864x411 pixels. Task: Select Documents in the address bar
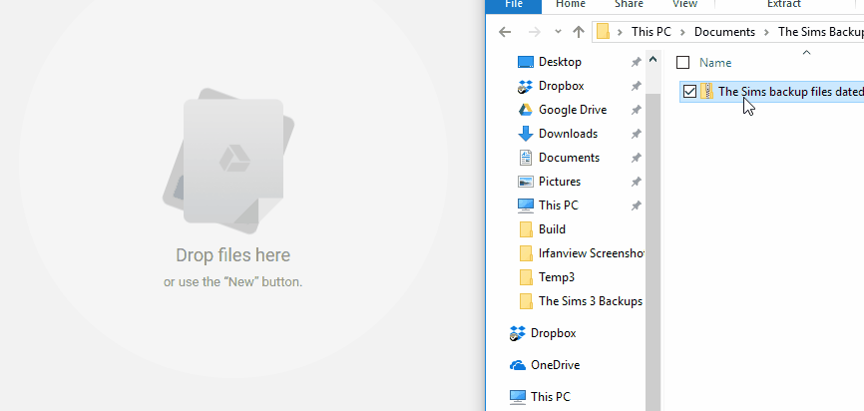click(724, 32)
